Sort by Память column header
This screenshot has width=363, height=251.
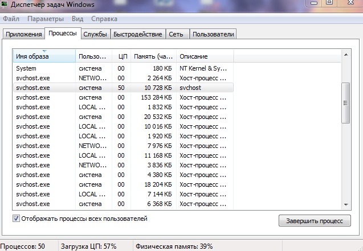click(153, 56)
